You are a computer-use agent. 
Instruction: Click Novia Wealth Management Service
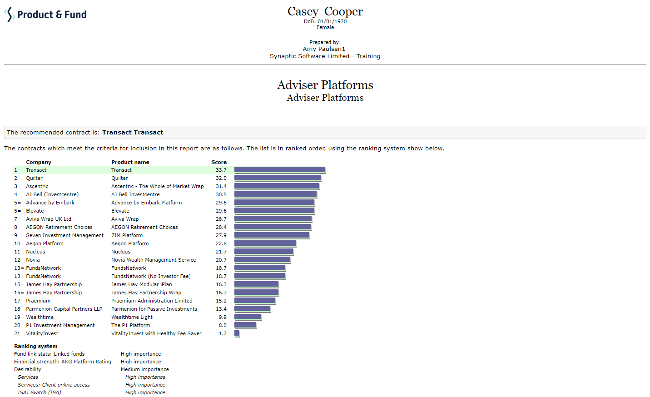pos(154,260)
